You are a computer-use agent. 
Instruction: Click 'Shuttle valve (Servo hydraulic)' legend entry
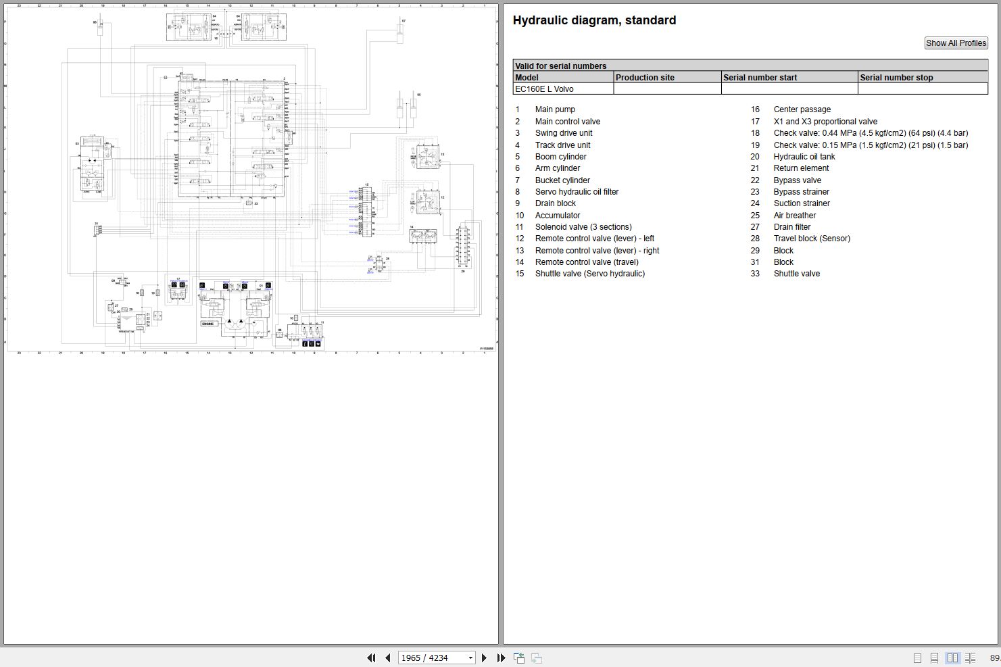[590, 274]
